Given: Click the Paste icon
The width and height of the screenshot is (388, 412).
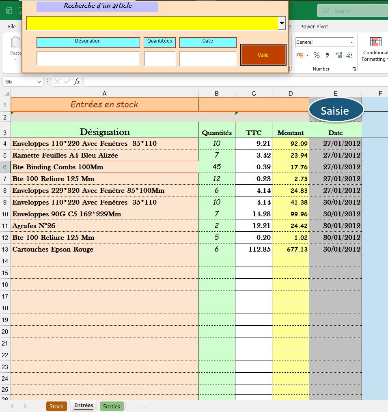Looking at the screenshot, I should (16, 42).
